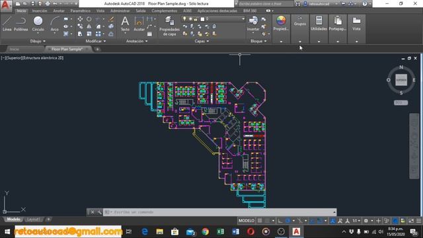Click the Offset tool in Modificar
This screenshot has width=423, height=238.
click(111, 34)
